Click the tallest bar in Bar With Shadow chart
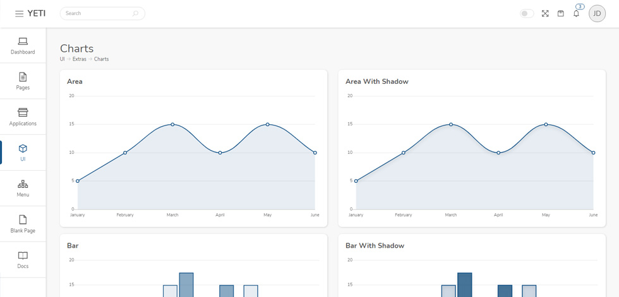The width and height of the screenshot is (619, 297). [x=465, y=285]
